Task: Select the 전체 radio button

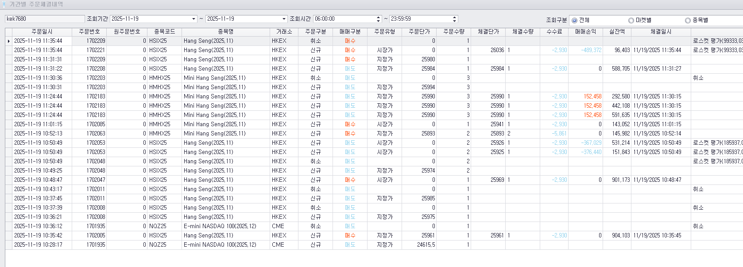Action: click(x=574, y=20)
